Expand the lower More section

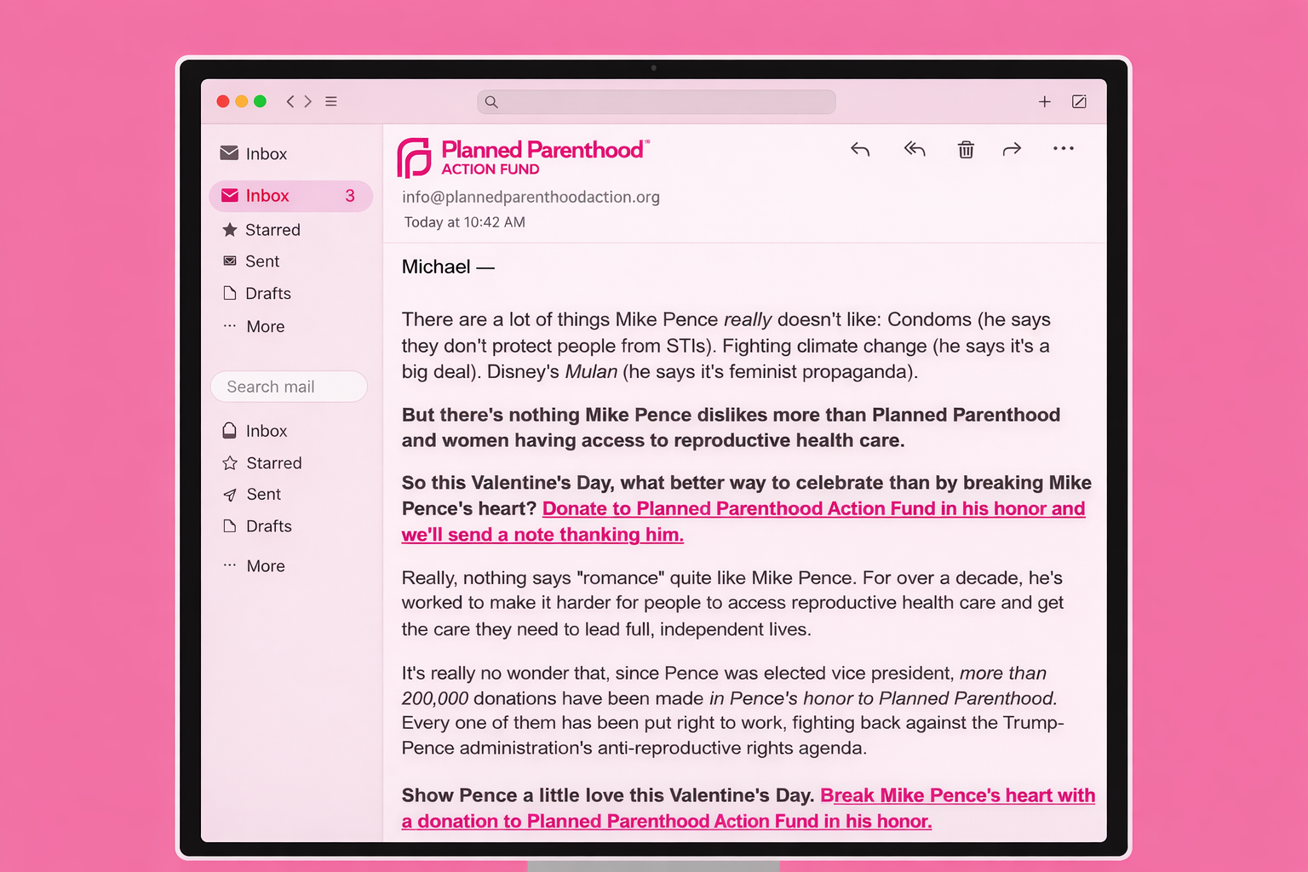click(x=266, y=566)
